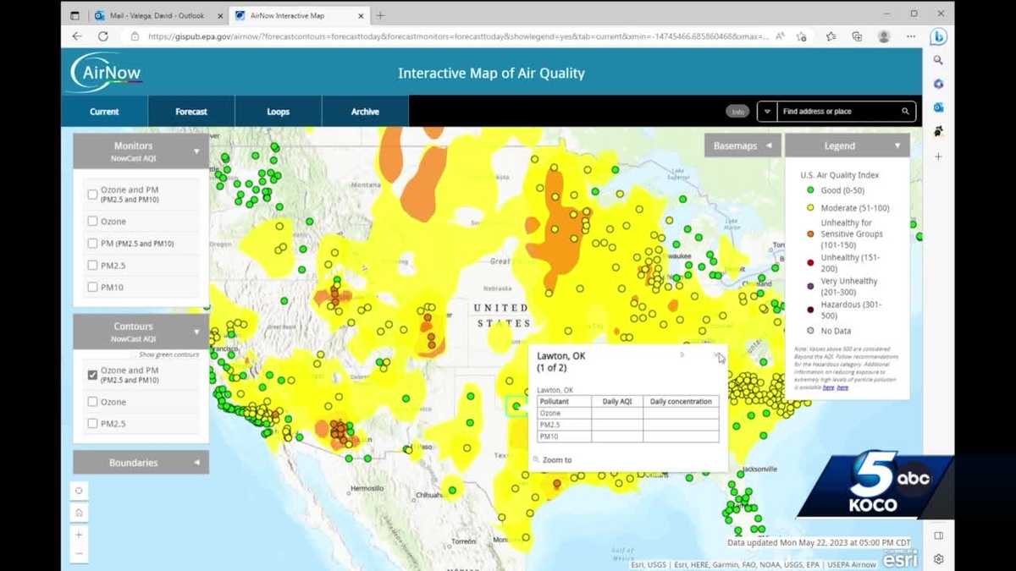Click the search magnifier in the address box
The height and width of the screenshot is (571, 1016).
coord(904,111)
